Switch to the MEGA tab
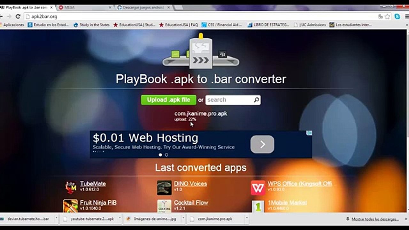Image resolution: width=409 pixels, height=230 pixels. coord(84,7)
